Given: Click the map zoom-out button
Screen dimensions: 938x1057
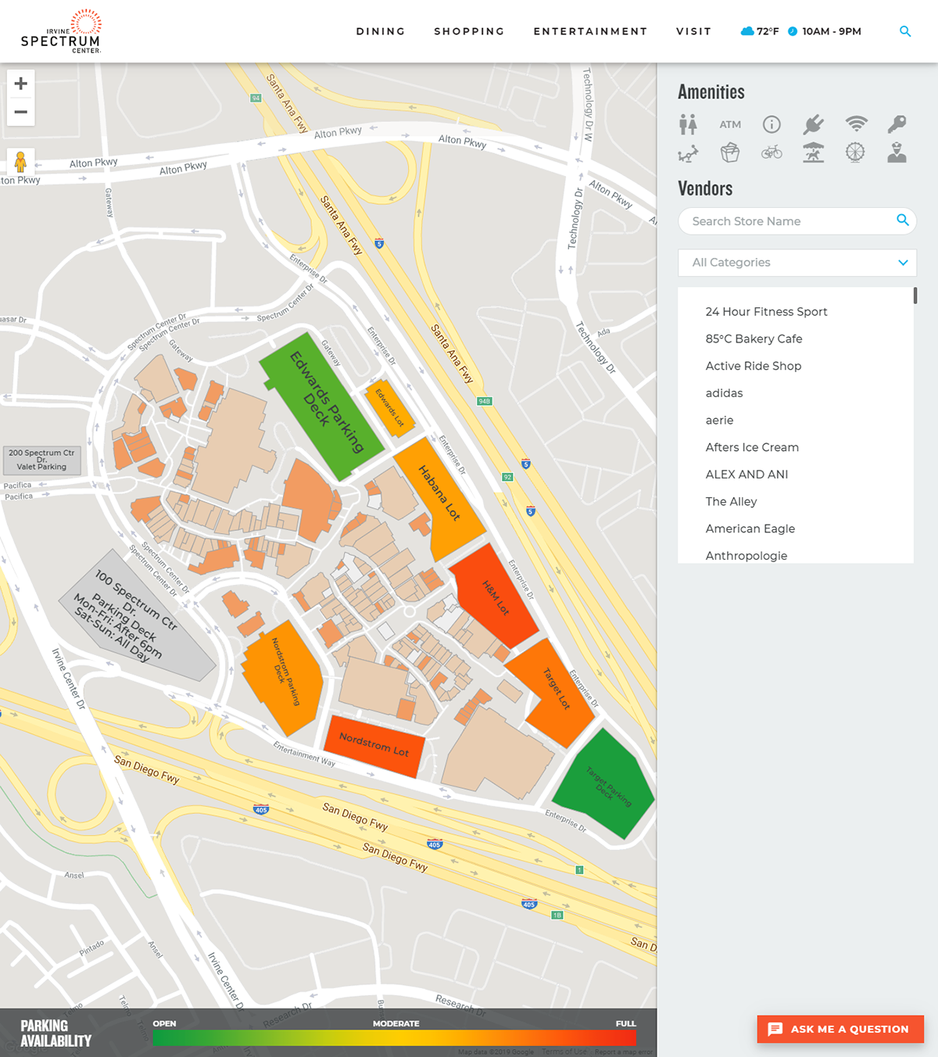Looking at the screenshot, I should coord(20,112).
